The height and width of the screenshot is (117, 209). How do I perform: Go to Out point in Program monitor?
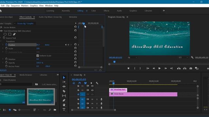point(171,68)
